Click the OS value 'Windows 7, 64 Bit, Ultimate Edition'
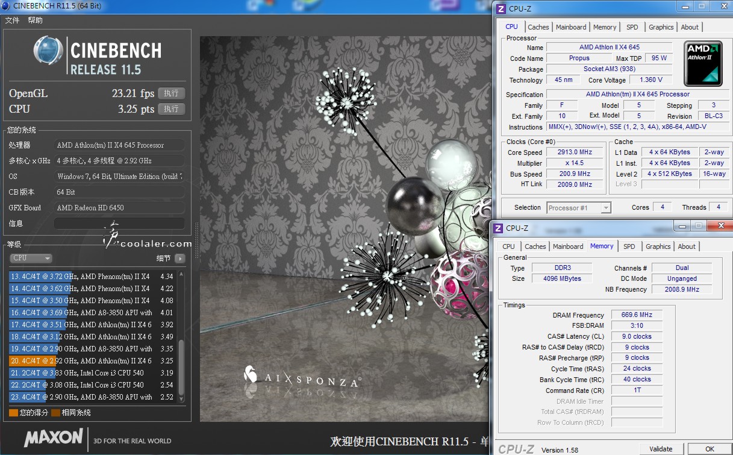The width and height of the screenshot is (733, 455). [x=119, y=177]
